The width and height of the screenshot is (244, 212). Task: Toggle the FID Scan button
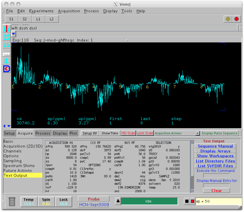[x=128, y=133]
